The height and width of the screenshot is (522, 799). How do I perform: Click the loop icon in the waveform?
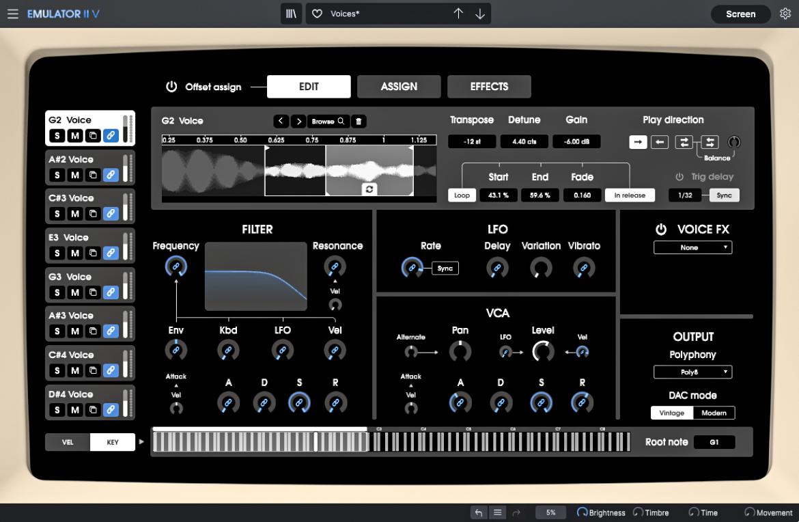(x=369, y=189)
